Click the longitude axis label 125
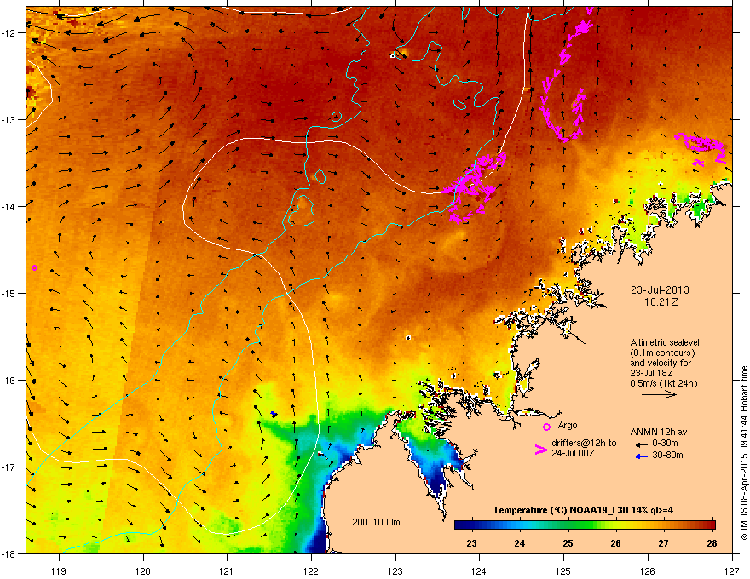 coord(563,570)
